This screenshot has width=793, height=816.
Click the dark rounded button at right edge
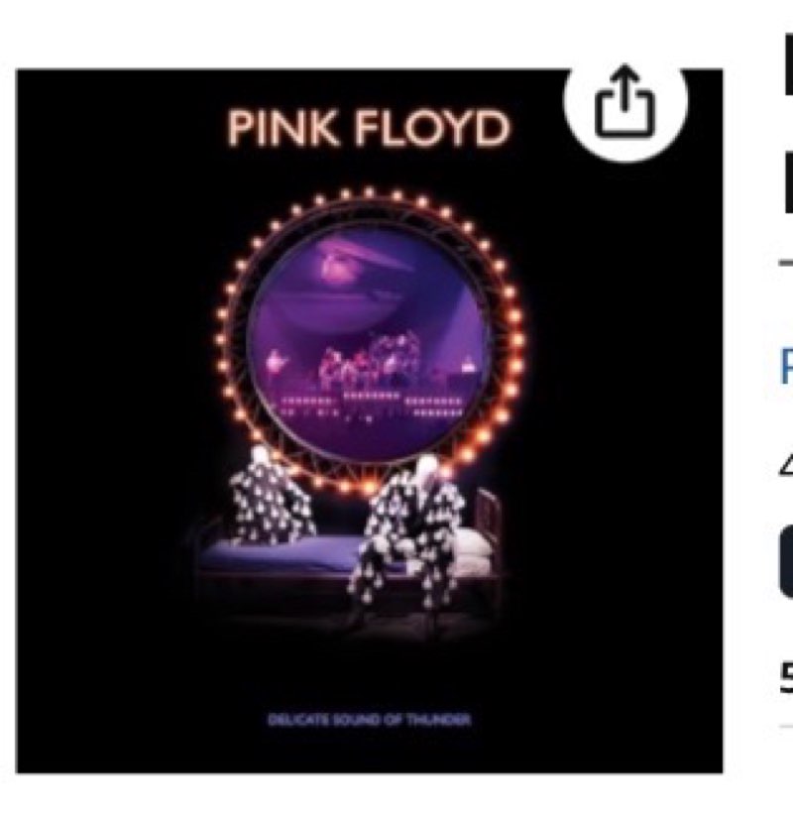(x=786, y=560)
